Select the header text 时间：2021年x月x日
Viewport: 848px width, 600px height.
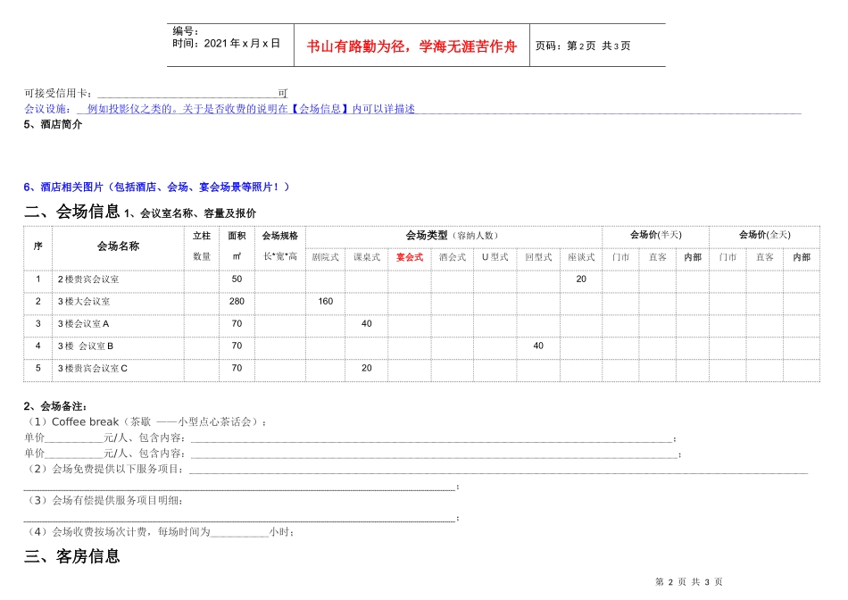[226, 43]
